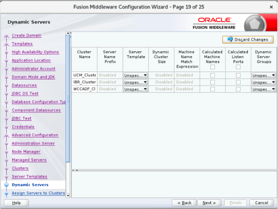
Task: Open Node Manager step
Action: click(x=26, y=152)
